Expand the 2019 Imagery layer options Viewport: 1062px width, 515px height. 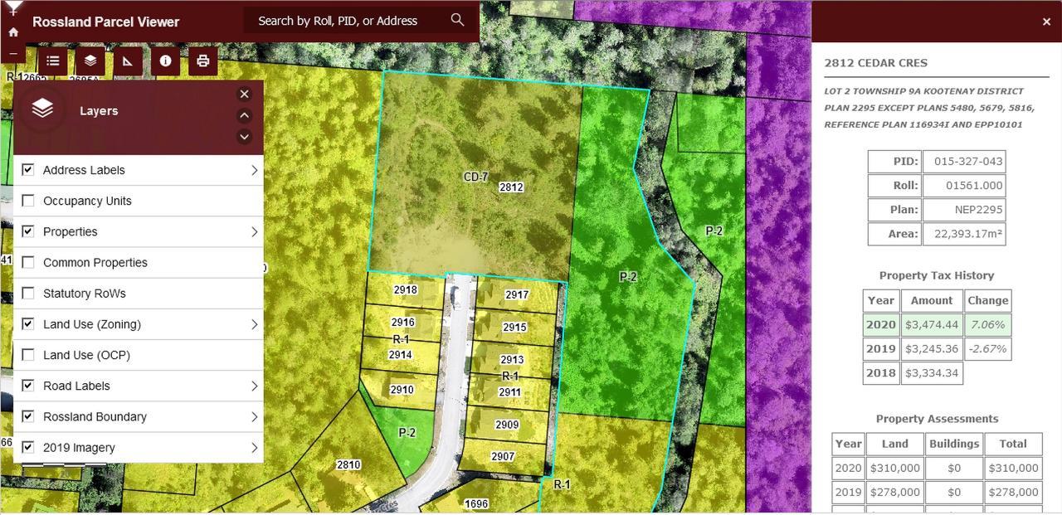point(254,448)
